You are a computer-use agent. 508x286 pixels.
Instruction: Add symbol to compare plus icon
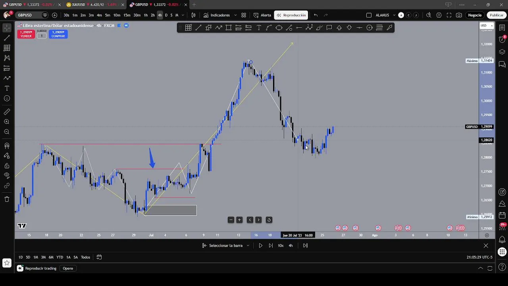click(x=54, y=15)
